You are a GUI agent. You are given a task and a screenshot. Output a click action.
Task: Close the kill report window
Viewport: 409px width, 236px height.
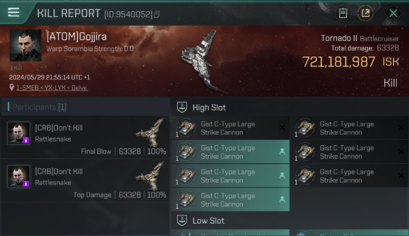point(393,13)
